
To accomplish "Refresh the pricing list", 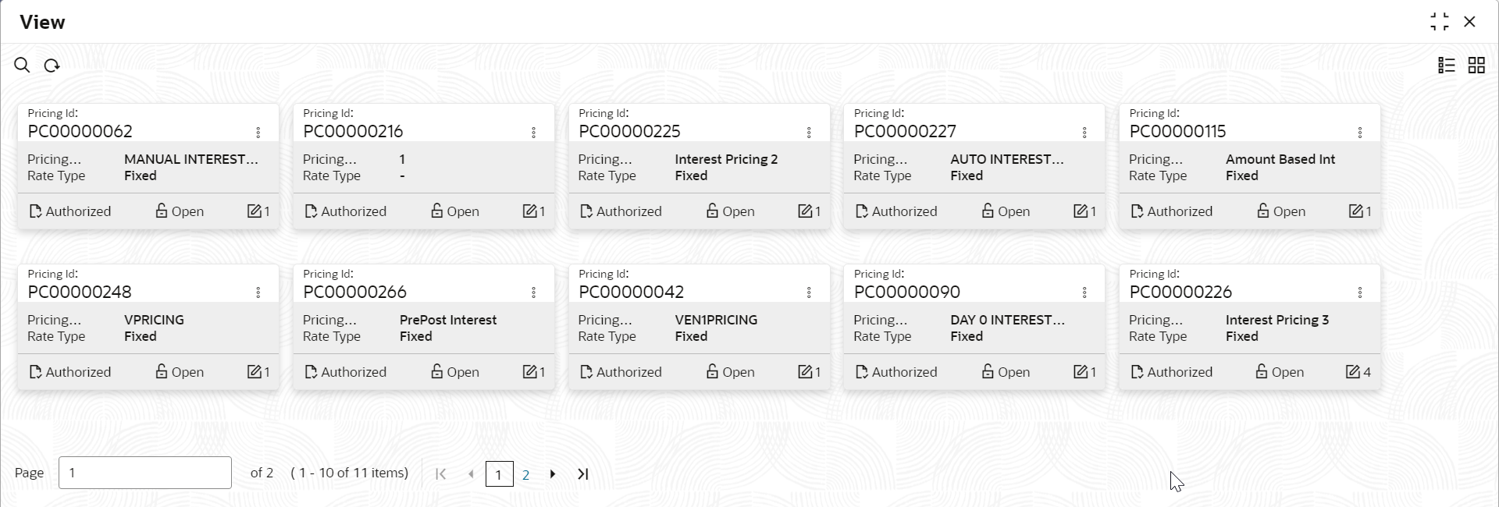I will (52, 66).
